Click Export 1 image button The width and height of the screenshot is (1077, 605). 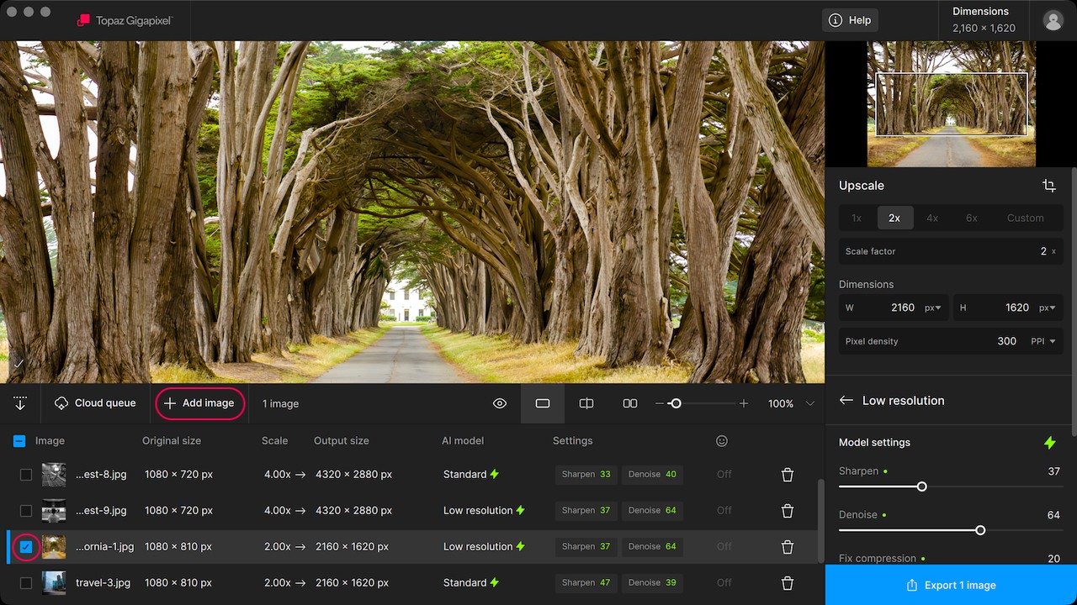point(951,585)
